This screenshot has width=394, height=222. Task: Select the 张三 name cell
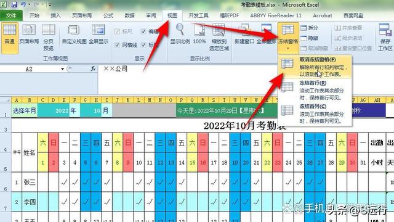pyautogui.click(x=30, y=183)
